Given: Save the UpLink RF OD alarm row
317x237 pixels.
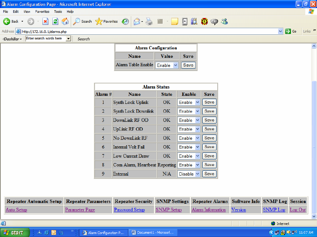Looking at the screenshot, I should [x=209, y=129].
